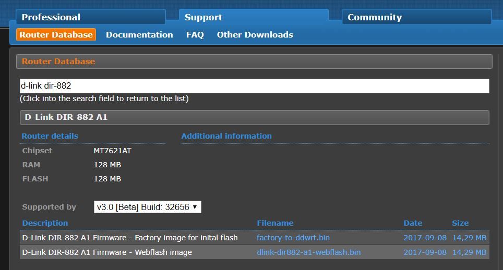Open the Professional tab
The width and height of the screenshot is (503, 270).
(x=91, y=17)
